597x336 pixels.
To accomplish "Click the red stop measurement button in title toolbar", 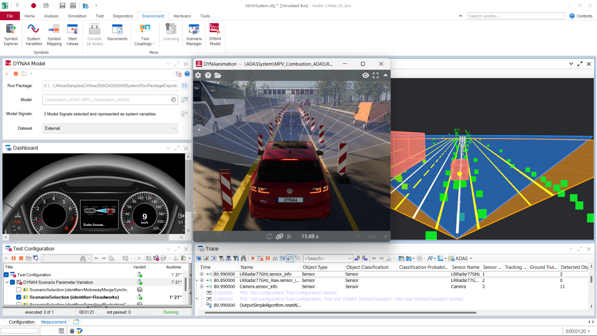I will click(x=34, y=6).
